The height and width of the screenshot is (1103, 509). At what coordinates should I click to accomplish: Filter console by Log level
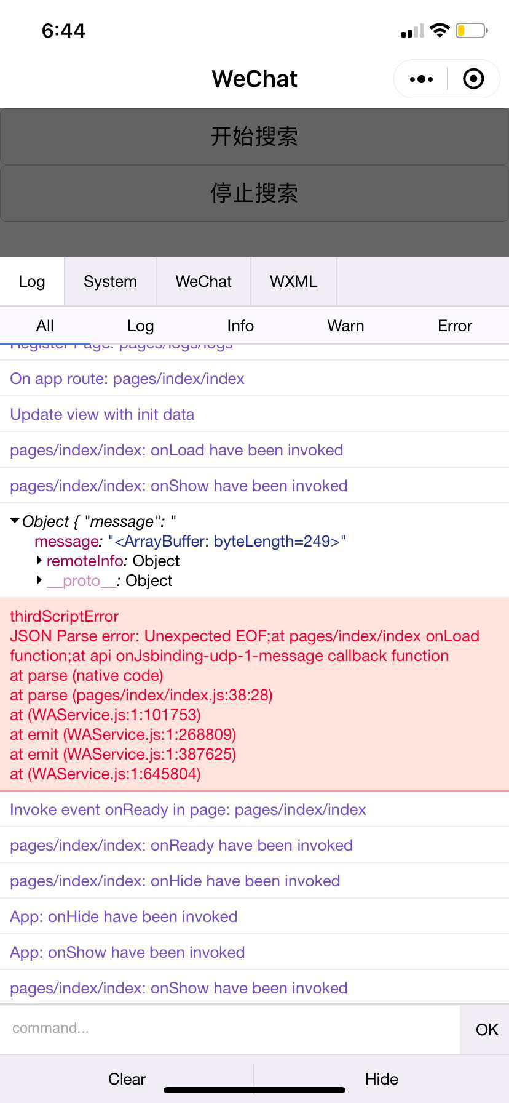(x=140, y=326)
